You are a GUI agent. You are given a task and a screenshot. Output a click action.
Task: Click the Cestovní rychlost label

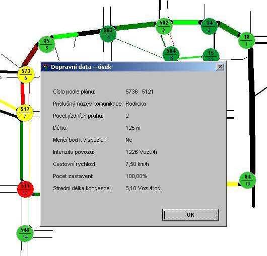75,164
